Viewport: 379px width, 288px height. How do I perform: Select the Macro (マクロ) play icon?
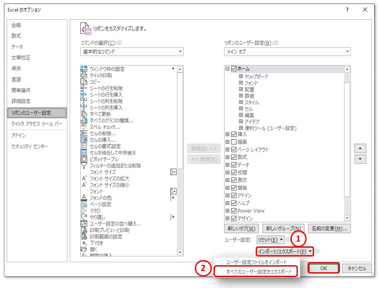coord(84,211)
